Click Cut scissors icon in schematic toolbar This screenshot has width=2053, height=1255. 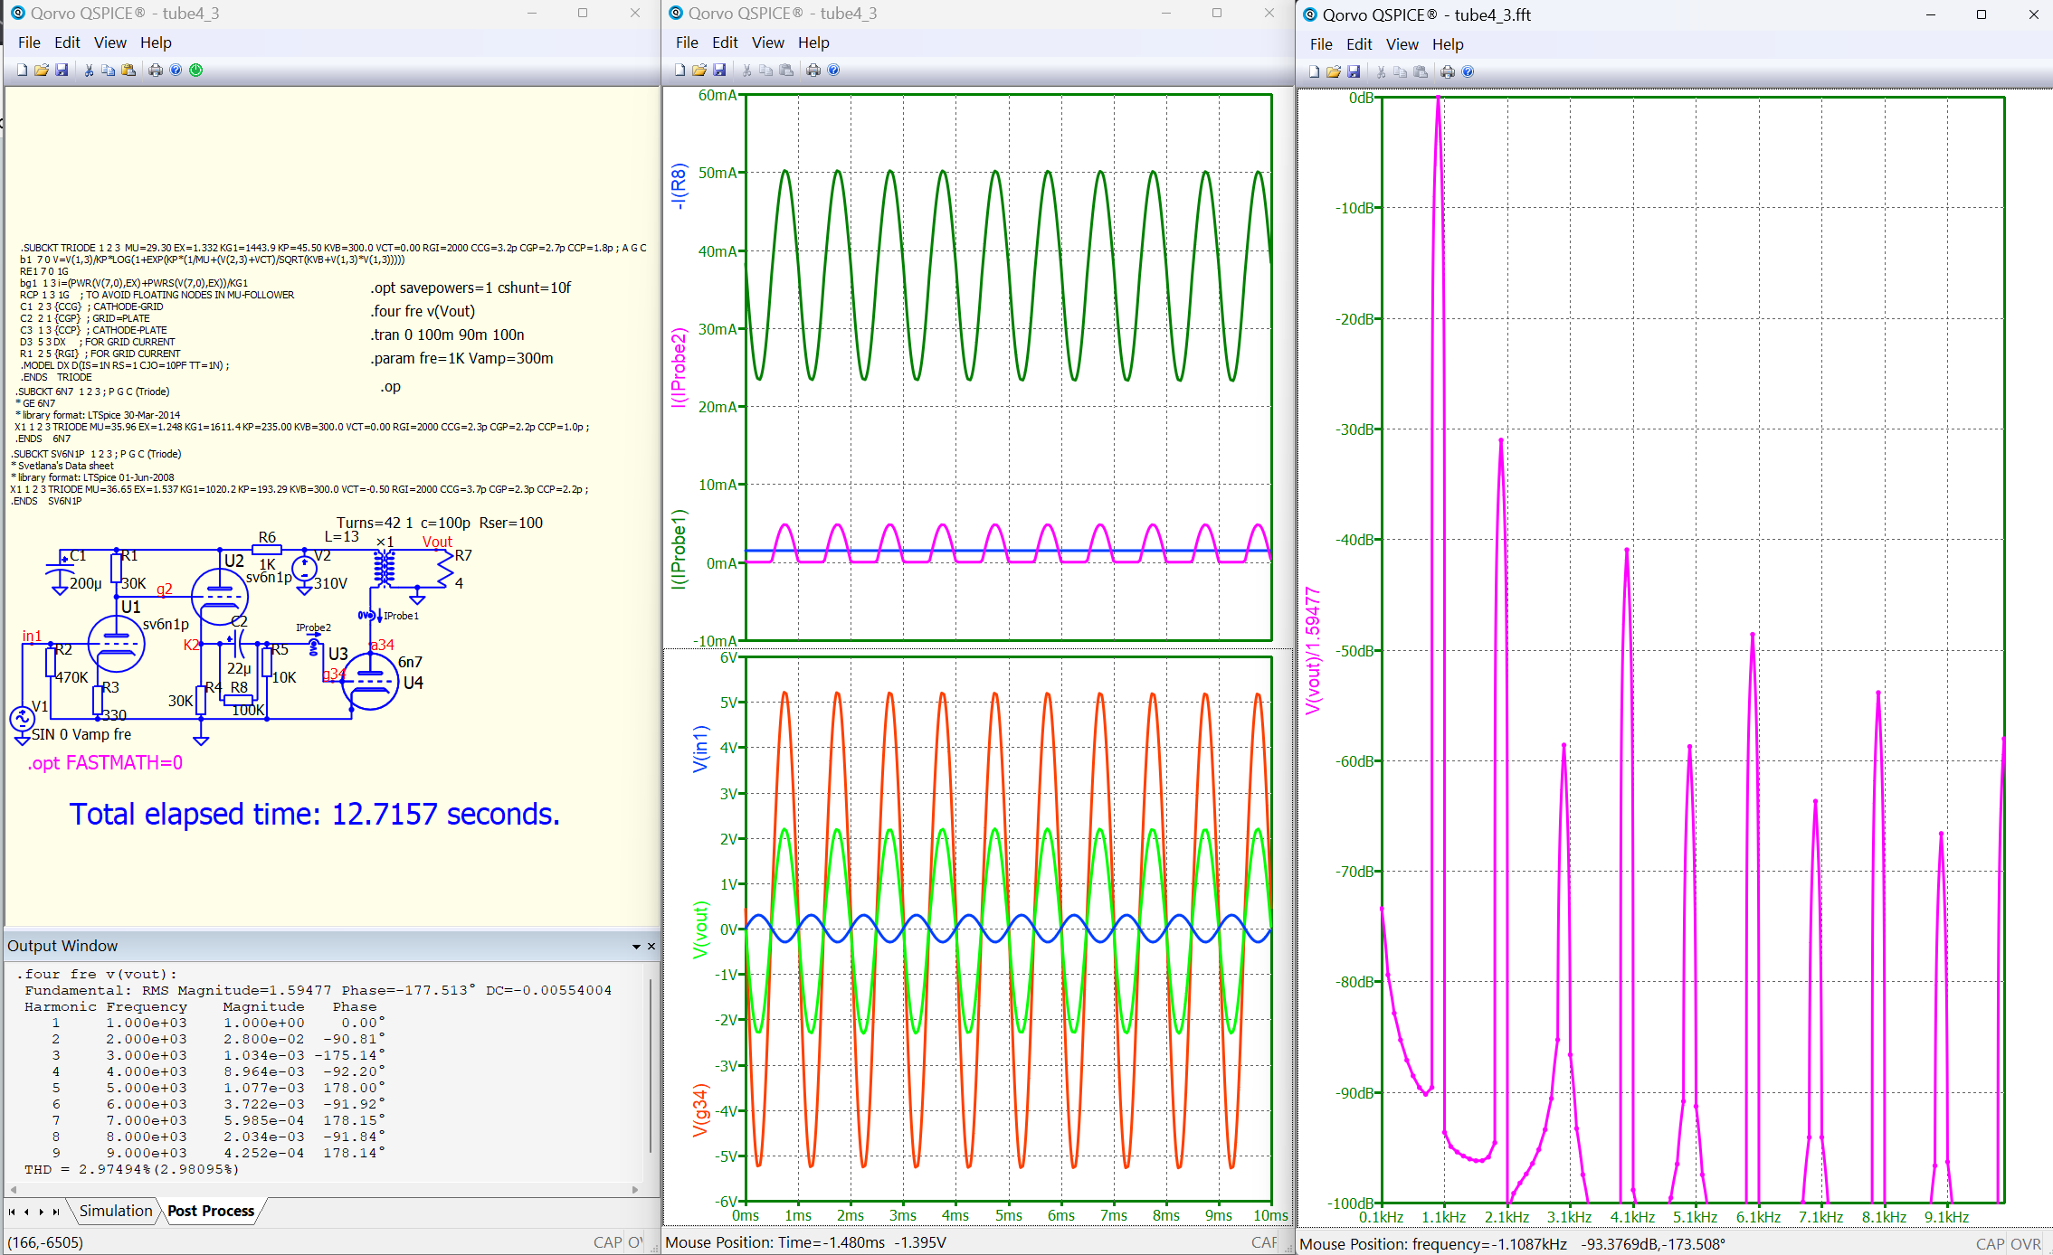coord(89,70)
